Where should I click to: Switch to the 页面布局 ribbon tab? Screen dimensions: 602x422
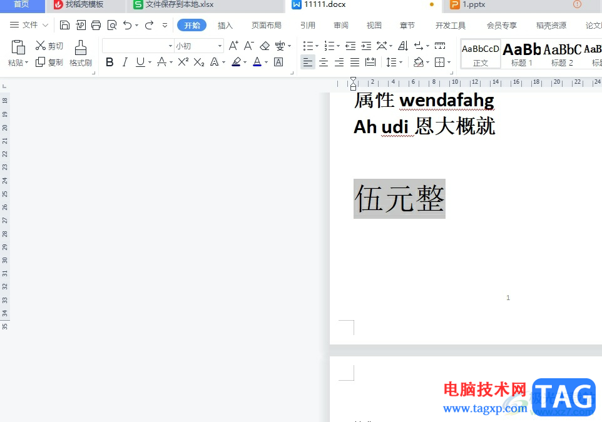(267, 25)
